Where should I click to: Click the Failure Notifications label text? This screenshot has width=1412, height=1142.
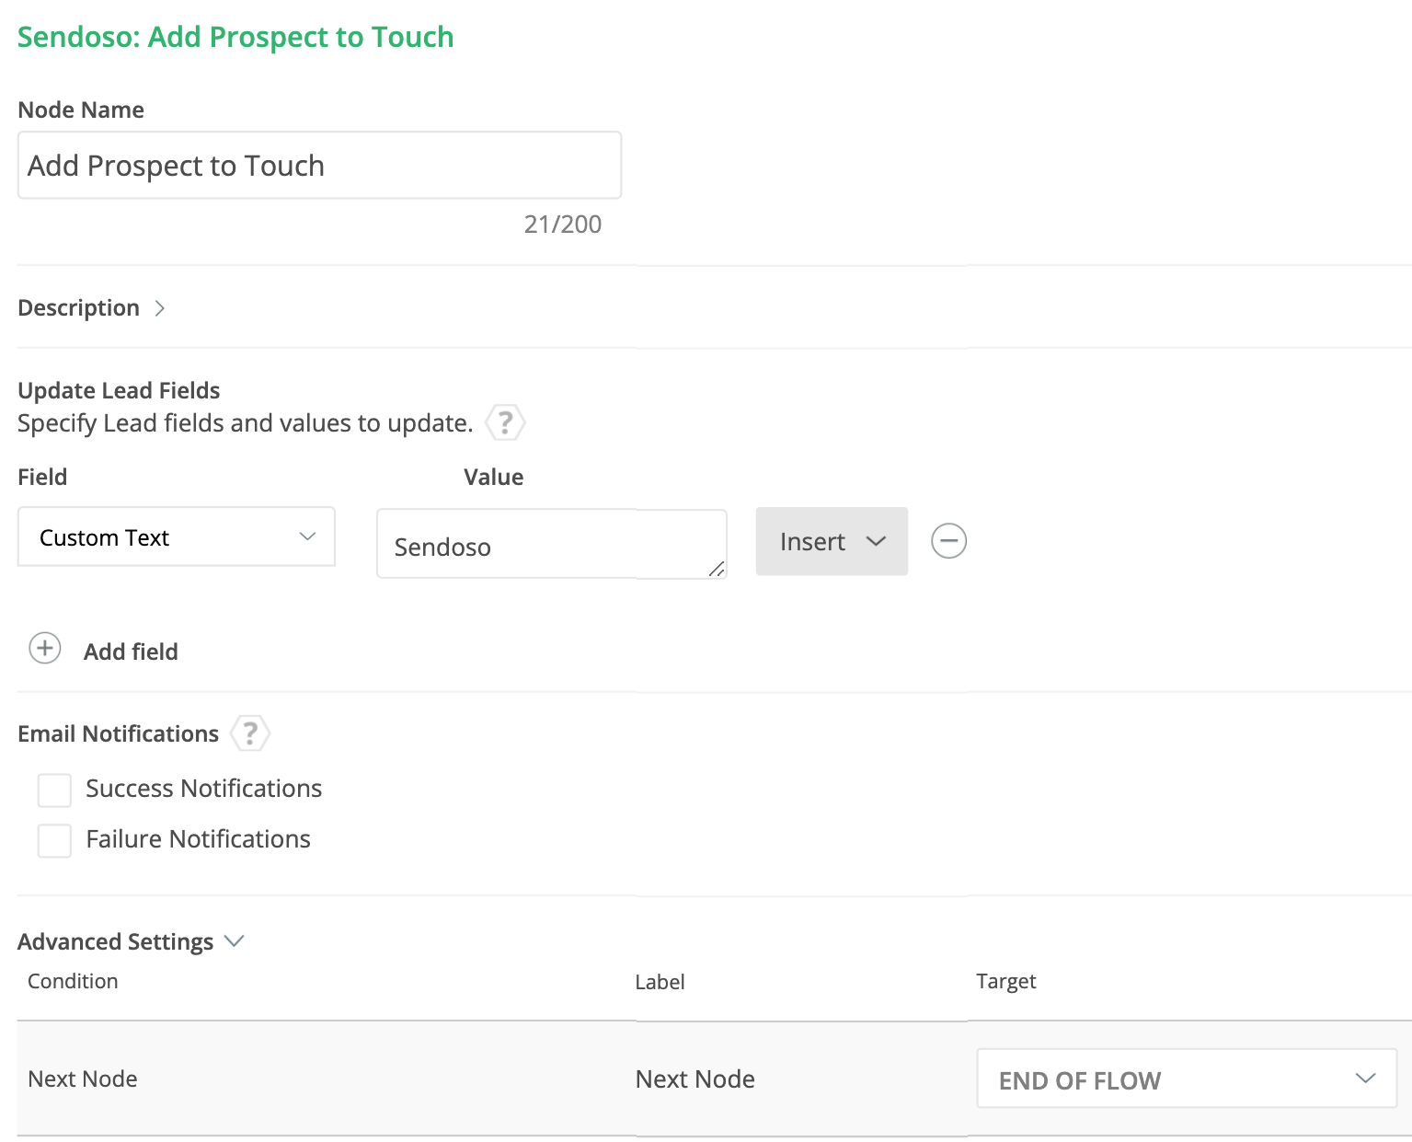tap(198, 839)
